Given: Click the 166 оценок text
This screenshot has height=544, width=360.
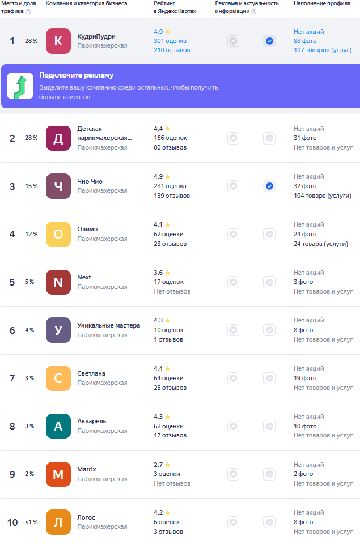Looking at the screenshot, I should click(171, 138).
